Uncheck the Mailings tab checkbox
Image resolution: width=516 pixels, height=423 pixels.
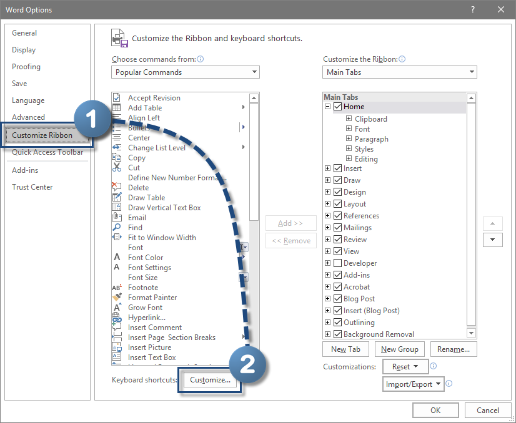coord(338,228)
